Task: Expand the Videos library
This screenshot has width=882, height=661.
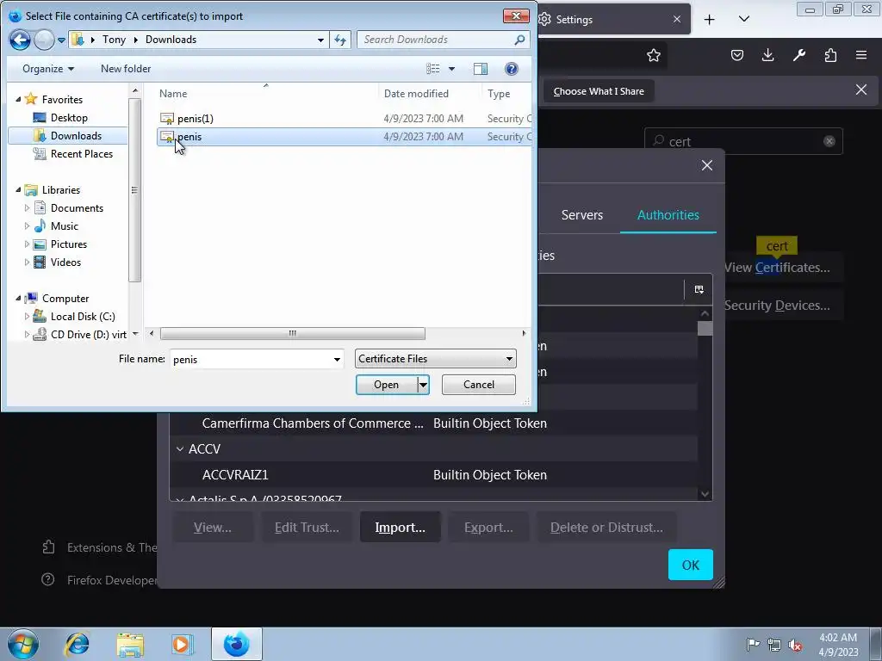Action: click(x=27, y=262)
